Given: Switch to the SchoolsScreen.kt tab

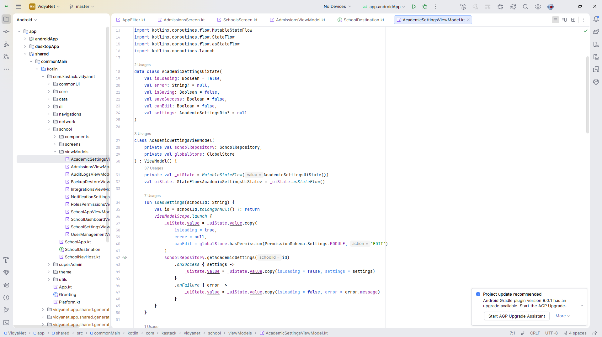Looking at the screenshot, I should [x=237, y=20].
